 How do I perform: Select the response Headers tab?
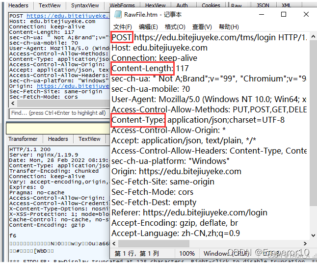click(x=58, y=139)
